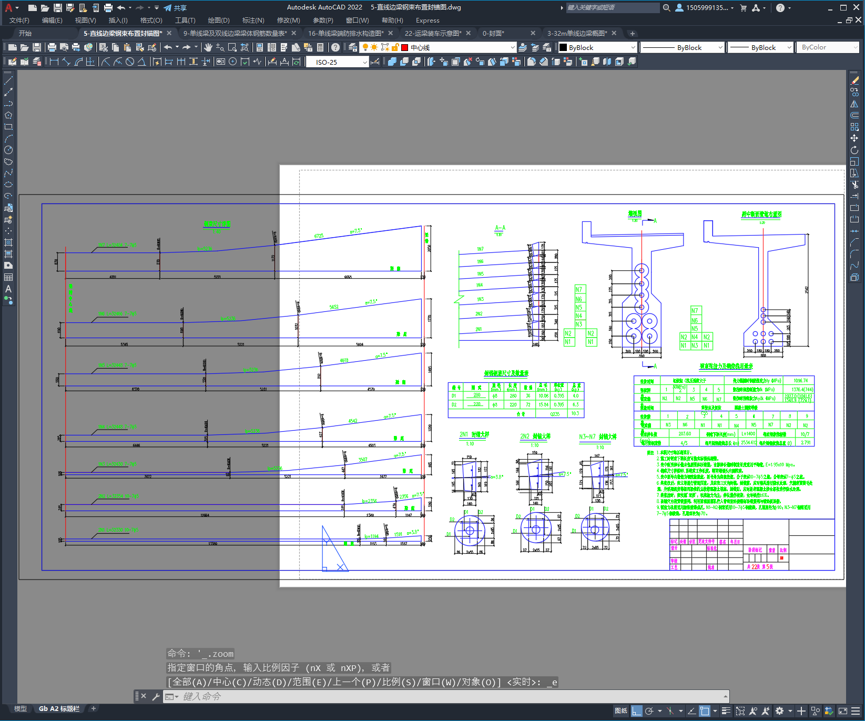Open new drawing tab with plus
Screen dimensions: 865x721
(x=632, y=33)
